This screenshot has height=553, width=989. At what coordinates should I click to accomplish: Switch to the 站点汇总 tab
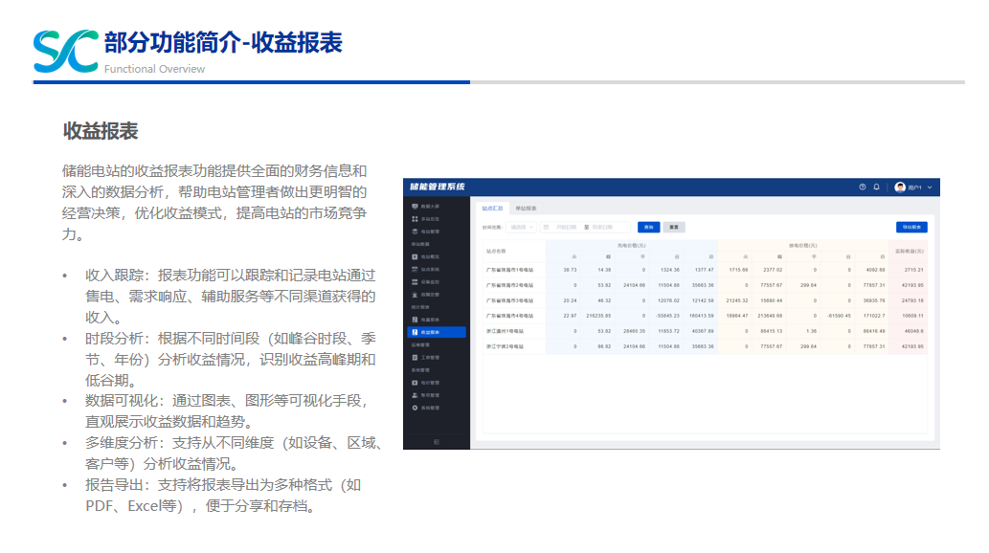click(492, 208)
